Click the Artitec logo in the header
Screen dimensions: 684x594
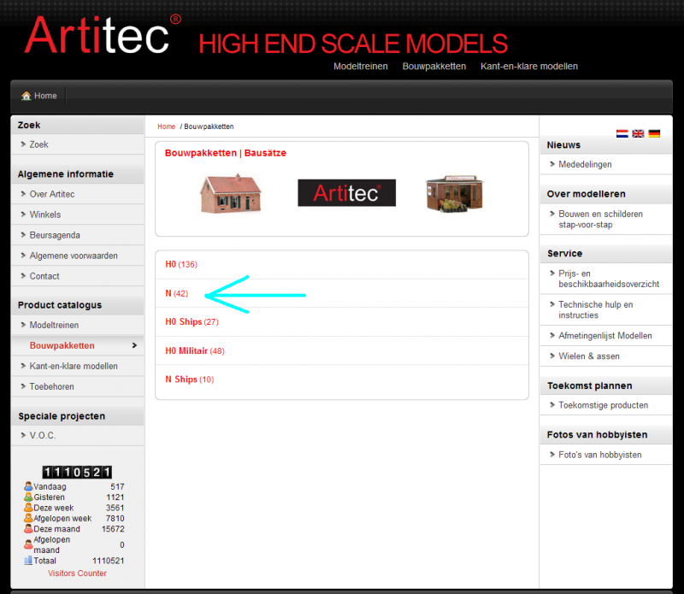click(x=103, y=36)
